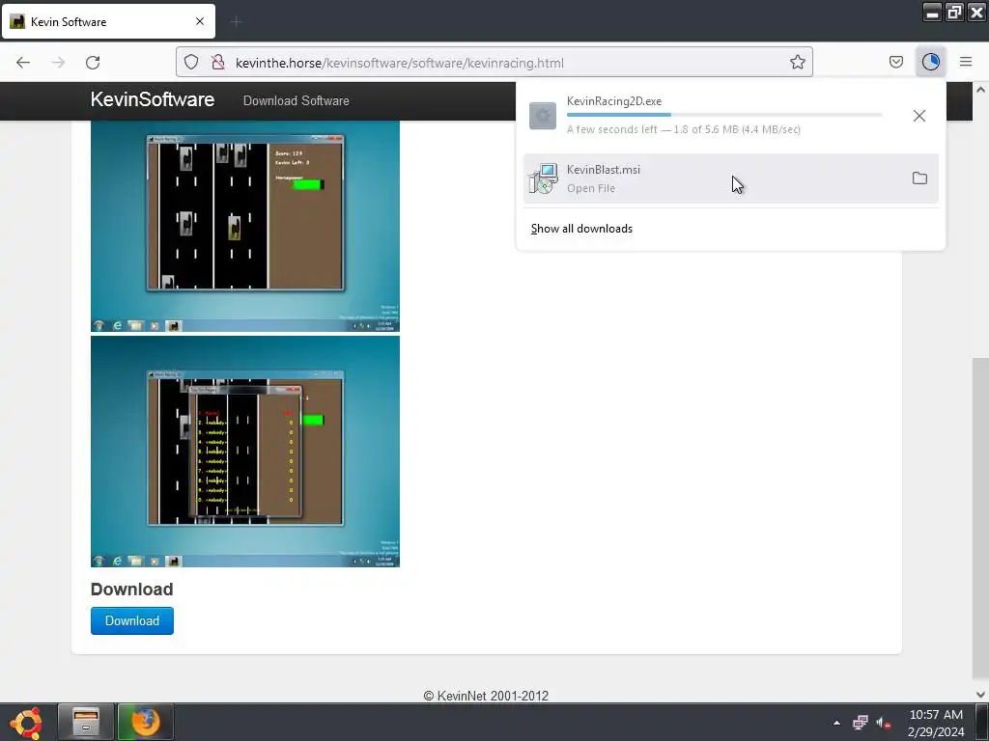The width and height of the screenshot is (989, 741).
Task: Click the KevinRacing2D.exe file name
Action: 613,101
